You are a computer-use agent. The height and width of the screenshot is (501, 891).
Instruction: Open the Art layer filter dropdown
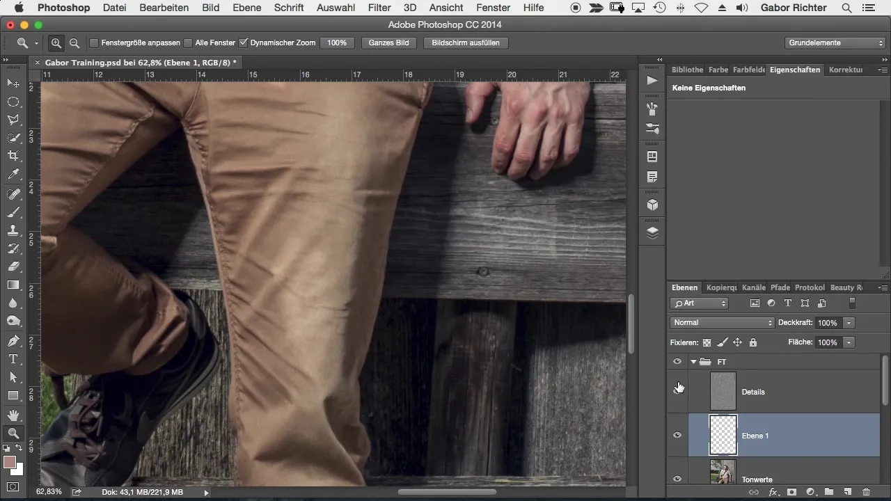pos(699,303)
